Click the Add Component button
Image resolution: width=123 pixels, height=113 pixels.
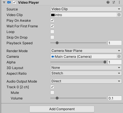click(x=62, y=109)
